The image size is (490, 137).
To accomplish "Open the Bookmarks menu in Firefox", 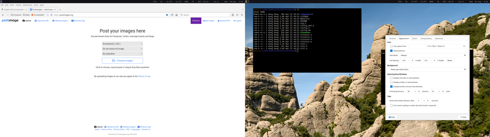I will [x=28, y=5].
